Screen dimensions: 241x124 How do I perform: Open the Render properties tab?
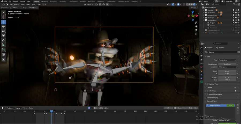click(201, 53)
